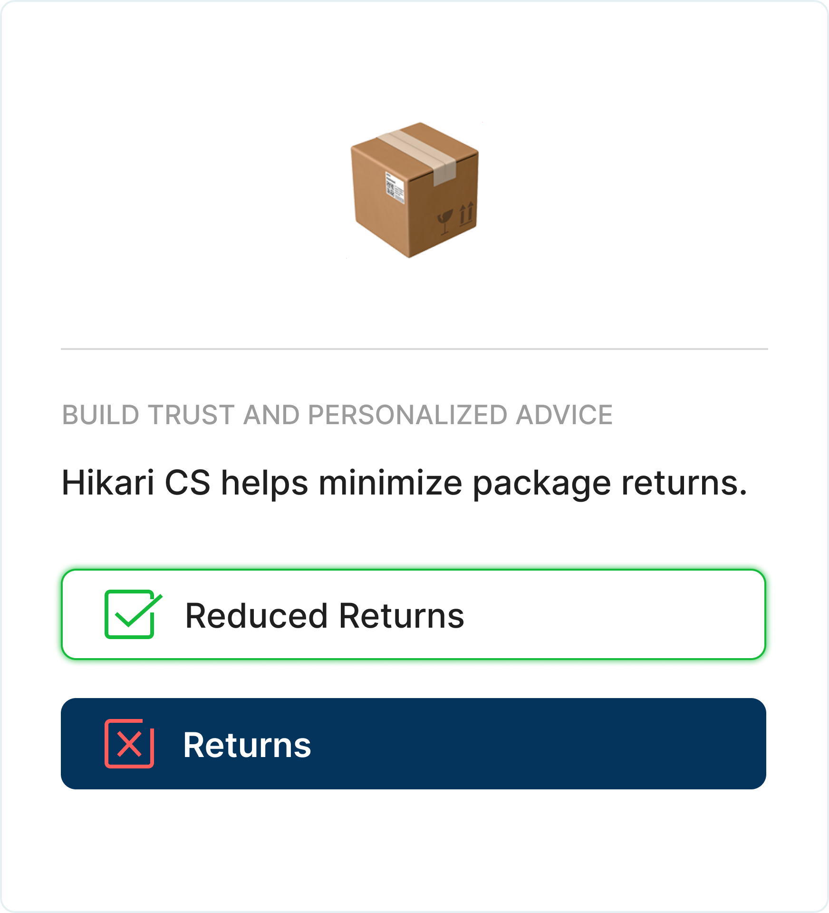Click the word "TRUST" in the gray heading
This screenshot has height=913, width=829.
tap(192, 415)
